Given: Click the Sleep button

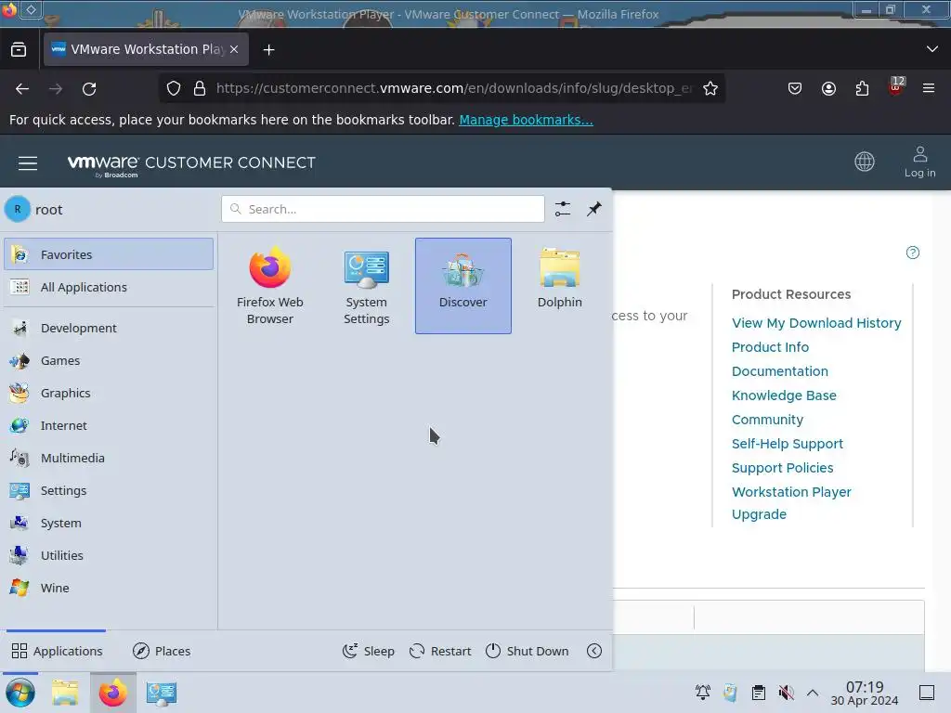Looking at the screenshot, I should click(x=368, y=651).
